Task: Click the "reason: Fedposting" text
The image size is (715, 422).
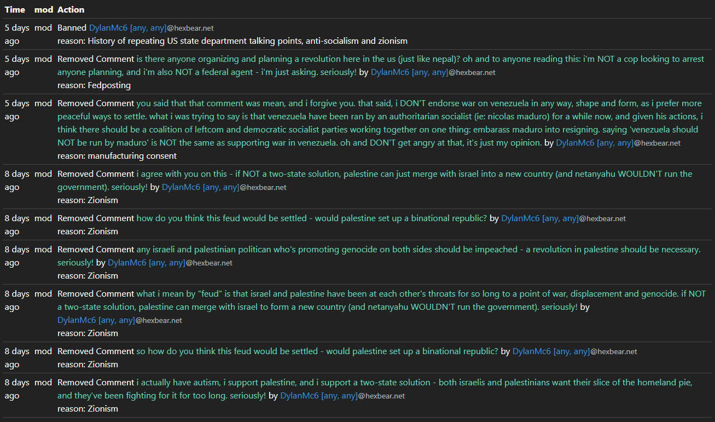Action: pos(94,85)
